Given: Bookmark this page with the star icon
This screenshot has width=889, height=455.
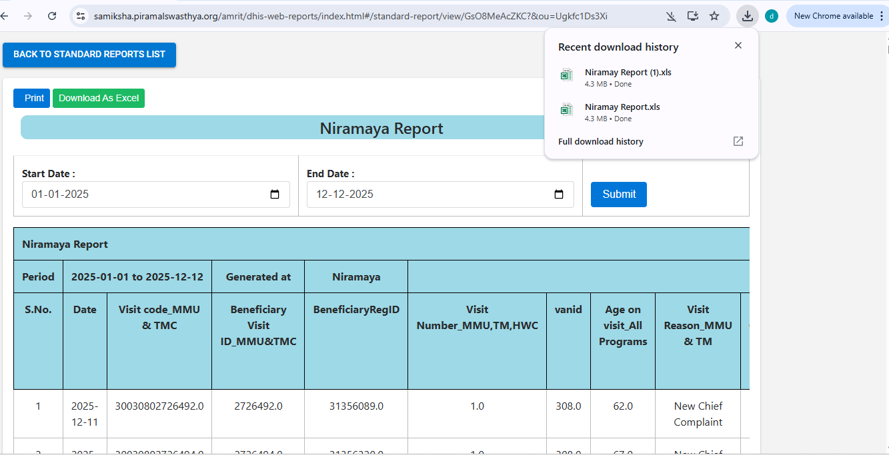Looking at the screenshot, I should click(714, 16).
